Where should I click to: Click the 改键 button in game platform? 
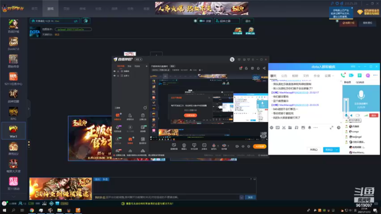205,21
